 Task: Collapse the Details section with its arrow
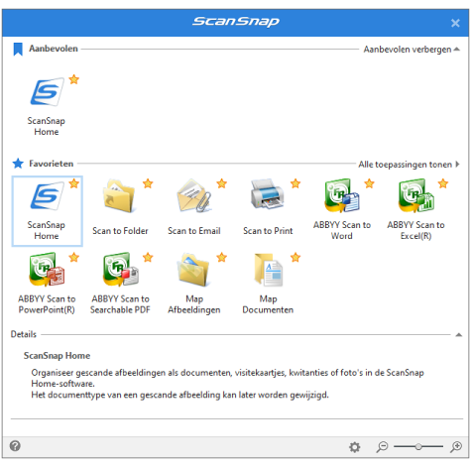(458, 335)
